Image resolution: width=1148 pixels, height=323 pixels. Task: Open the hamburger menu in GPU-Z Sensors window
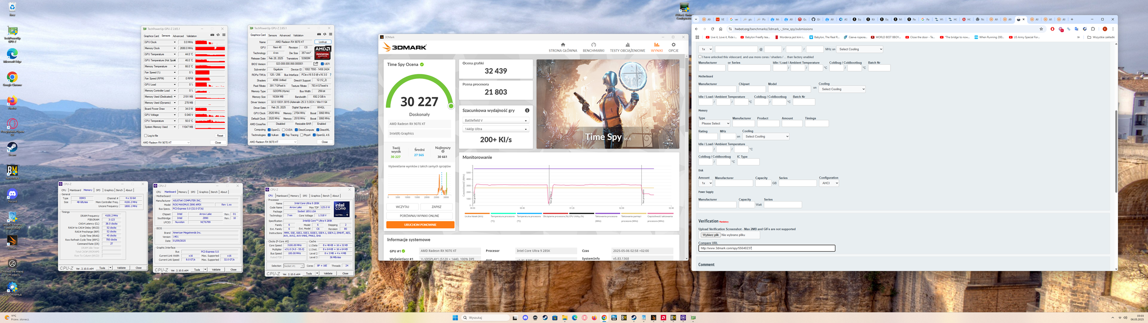pos(224,35)
